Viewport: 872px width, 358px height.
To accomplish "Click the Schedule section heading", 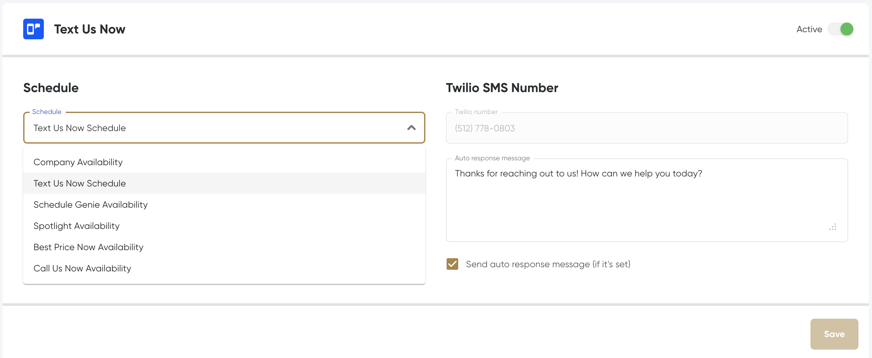I will click(51, 88).
